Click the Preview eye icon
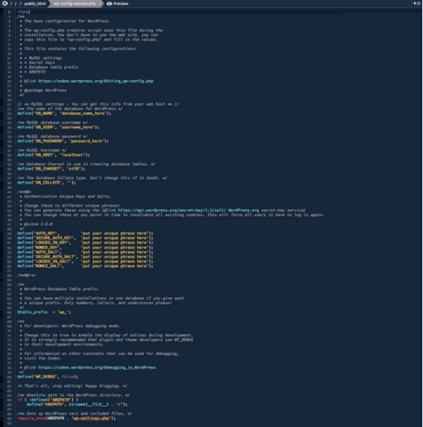The height and width of the screenshot is (427, 423). (109, 4)
